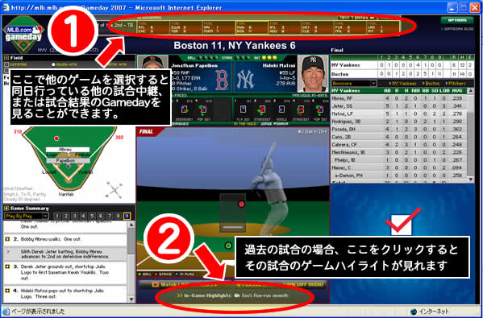
Task: Show inning 1 plays in Game Summary
Action: point(57,217)
